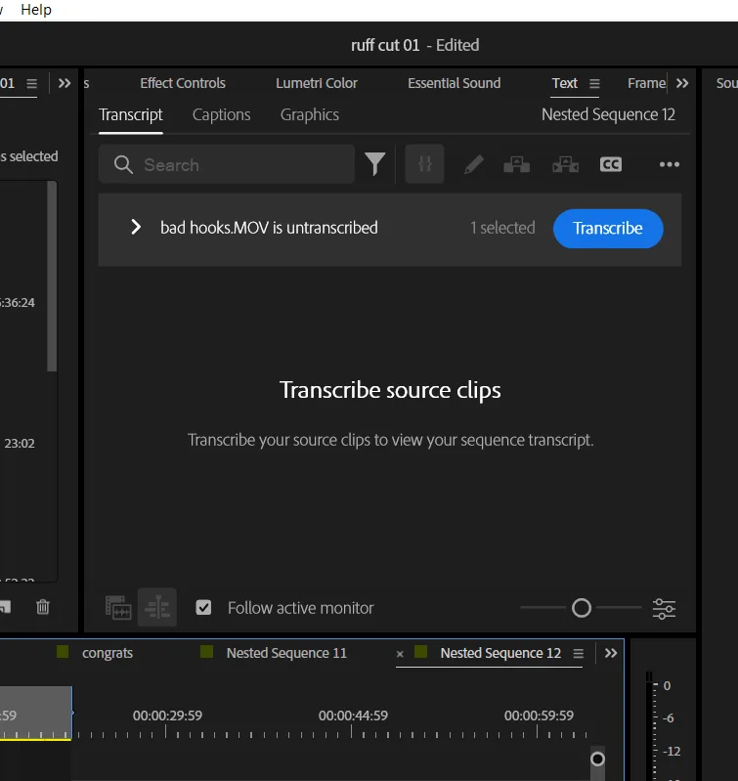Adjust the transcript text size slider handle
Viewport: 738px width, 781px height.
[582, 608]
